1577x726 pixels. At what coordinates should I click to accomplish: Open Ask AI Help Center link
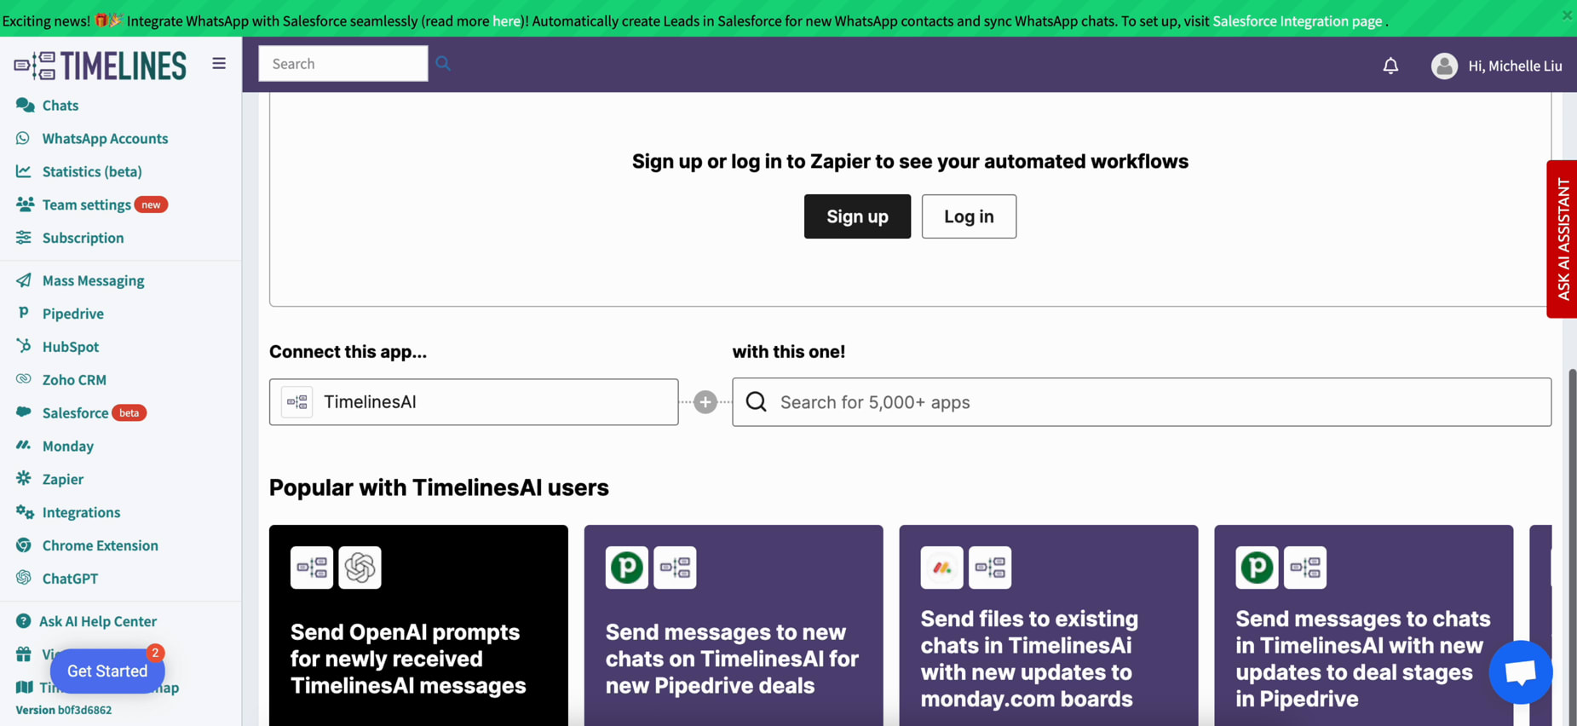[98, 622]
